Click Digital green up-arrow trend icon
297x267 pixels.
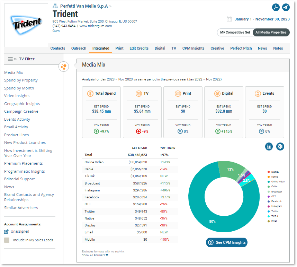[218, 131]
